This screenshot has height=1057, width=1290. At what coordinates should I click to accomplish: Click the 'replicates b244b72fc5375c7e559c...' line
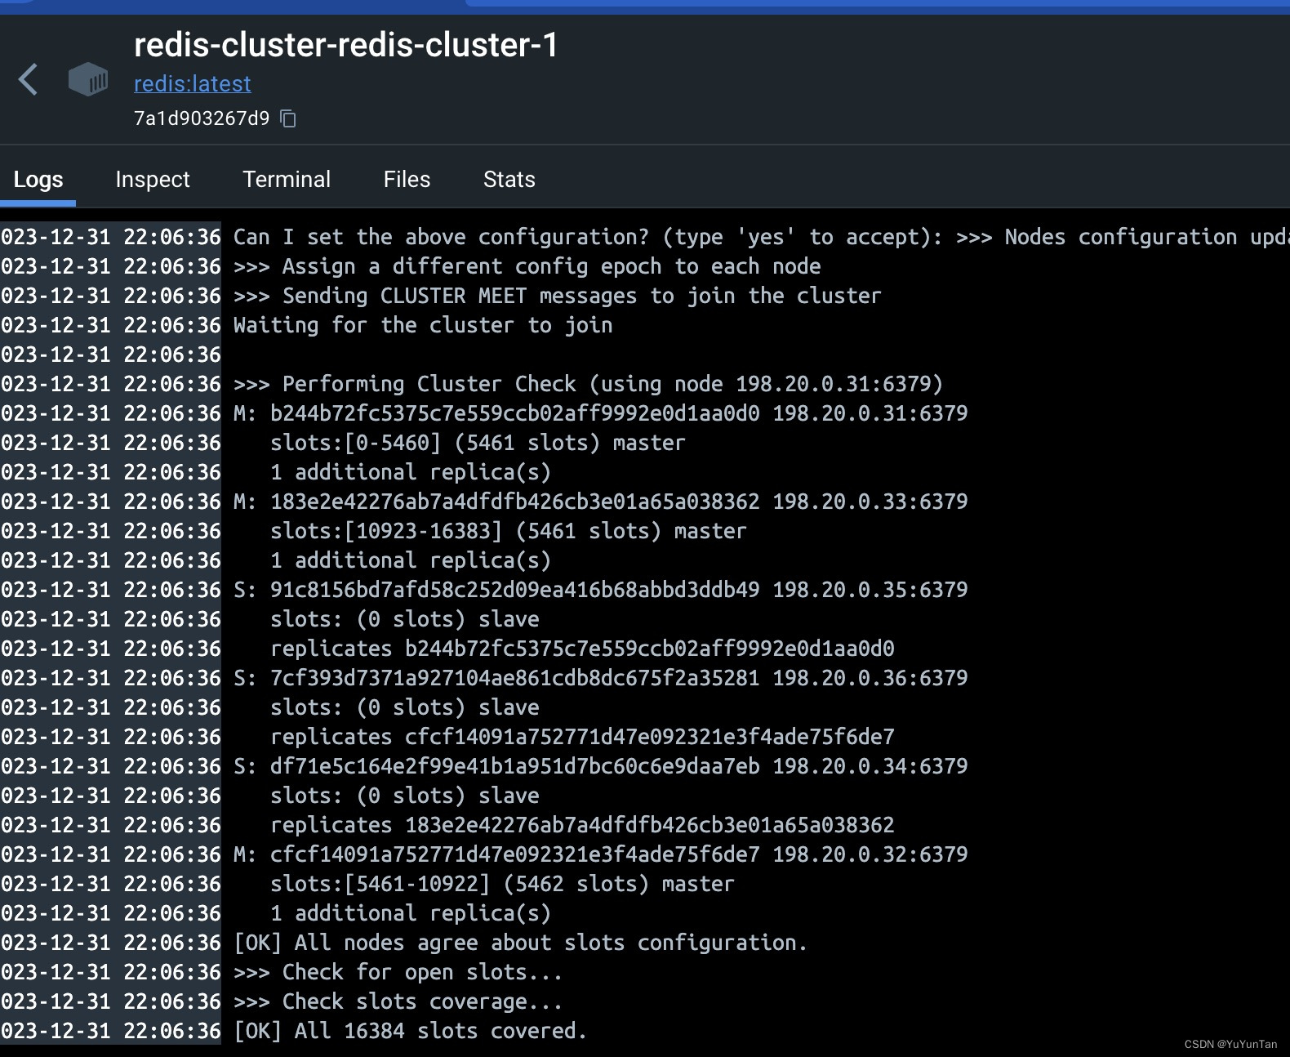(582, 649)
